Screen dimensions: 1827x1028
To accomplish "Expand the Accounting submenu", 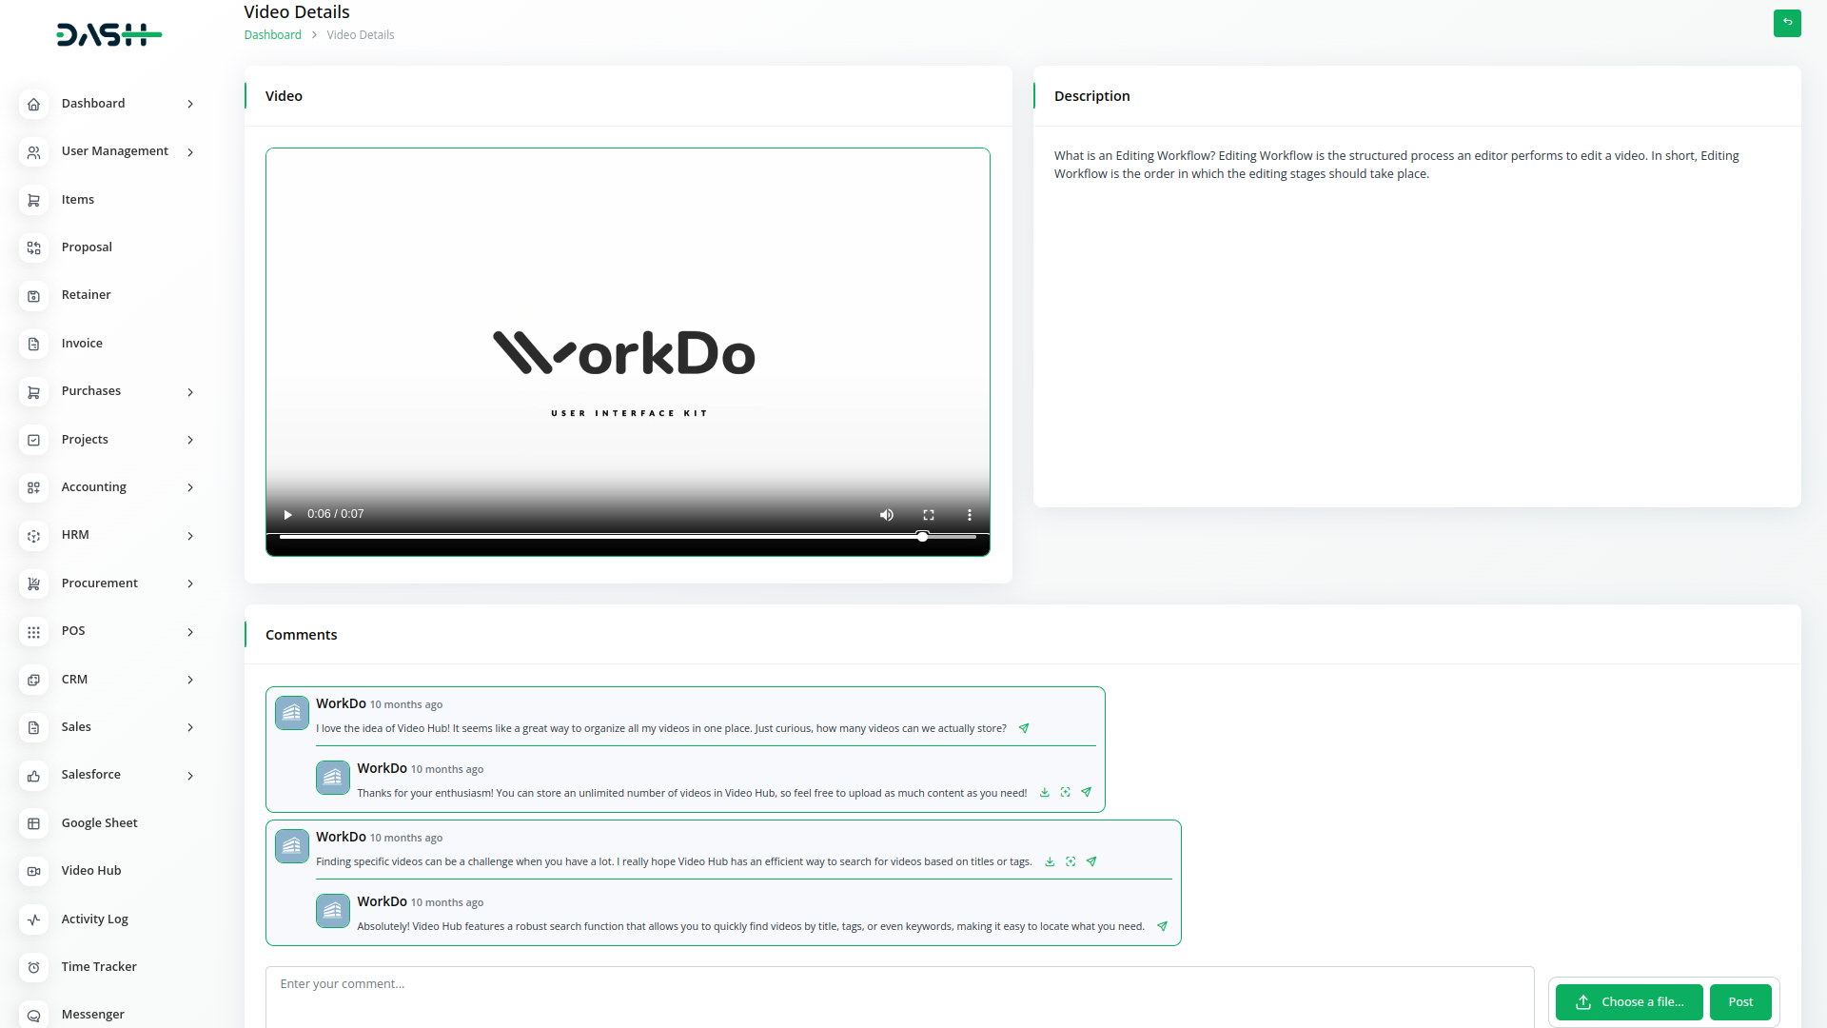I will [190, 487].
